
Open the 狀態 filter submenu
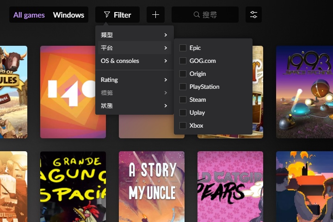[x=134, y=105]
